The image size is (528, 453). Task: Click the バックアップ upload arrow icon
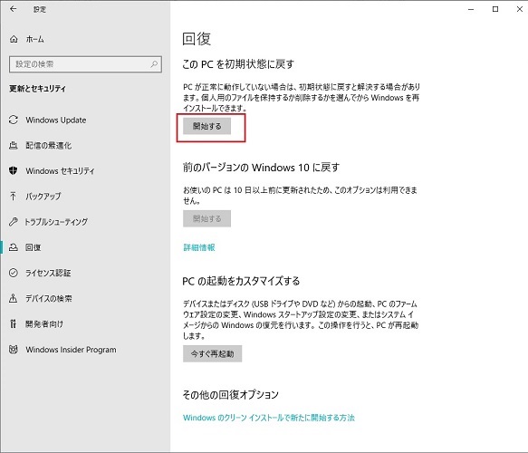[14, 196]
